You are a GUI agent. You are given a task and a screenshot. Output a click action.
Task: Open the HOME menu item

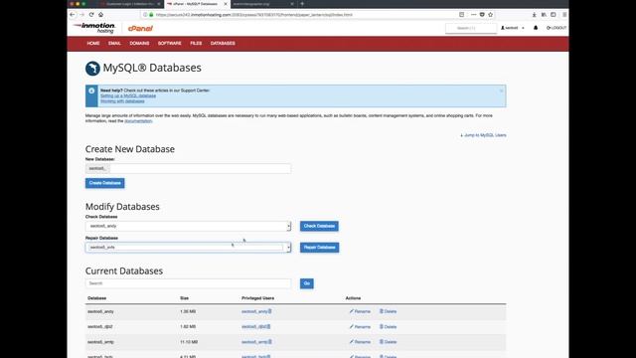pos(93,44)
